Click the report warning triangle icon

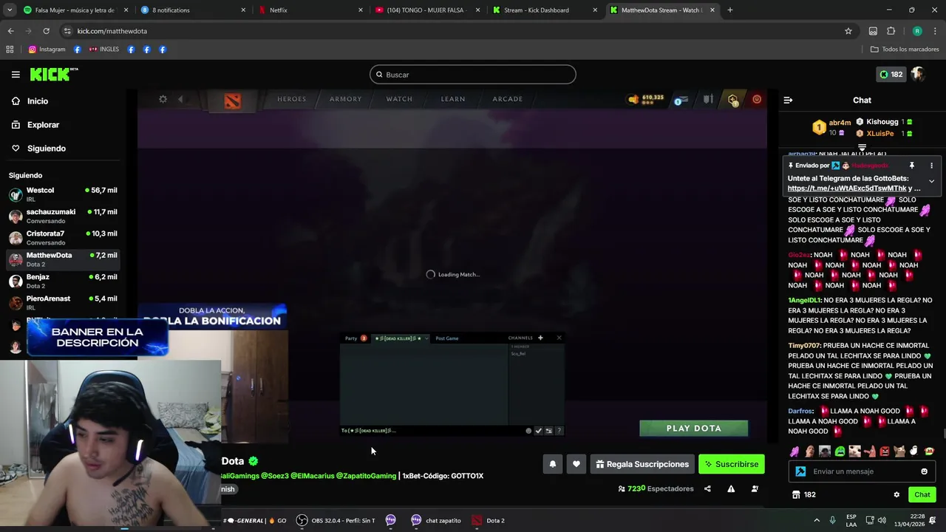point(731,488)
